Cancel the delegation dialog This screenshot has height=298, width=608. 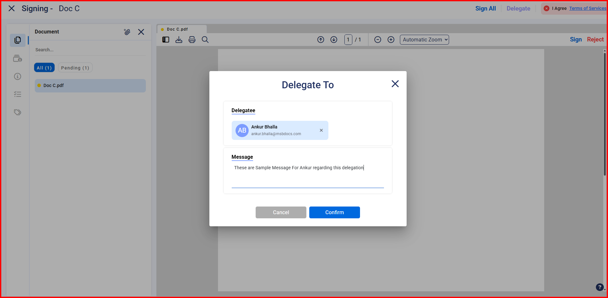(x=281, y=212)
